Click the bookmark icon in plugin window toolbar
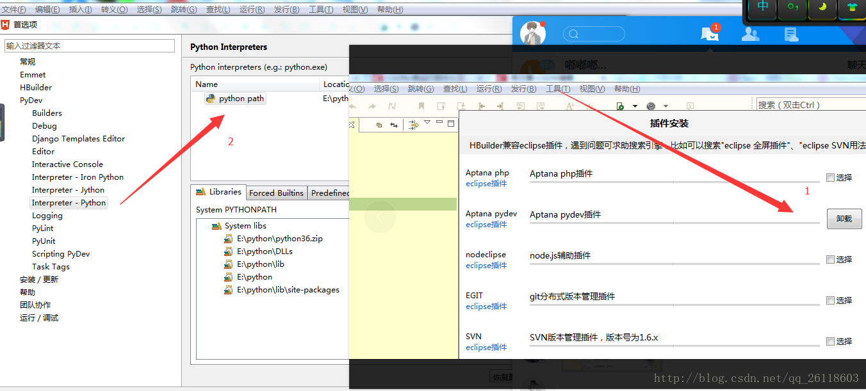This screenshot has height=391, width=866. click(421, 106)
